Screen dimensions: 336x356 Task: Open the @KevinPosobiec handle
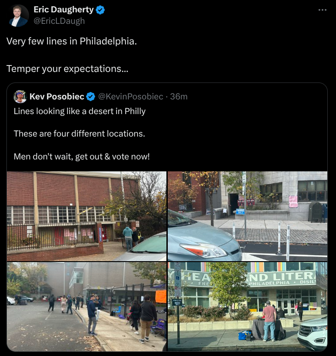pos(131,97)
